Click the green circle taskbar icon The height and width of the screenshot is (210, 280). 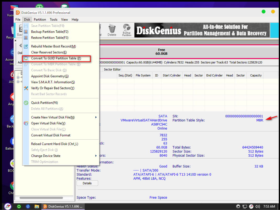point(19,206)
